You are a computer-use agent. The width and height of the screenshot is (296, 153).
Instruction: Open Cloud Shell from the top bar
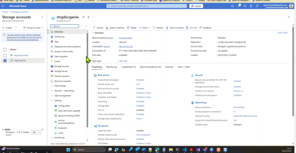tap(233, 6)
